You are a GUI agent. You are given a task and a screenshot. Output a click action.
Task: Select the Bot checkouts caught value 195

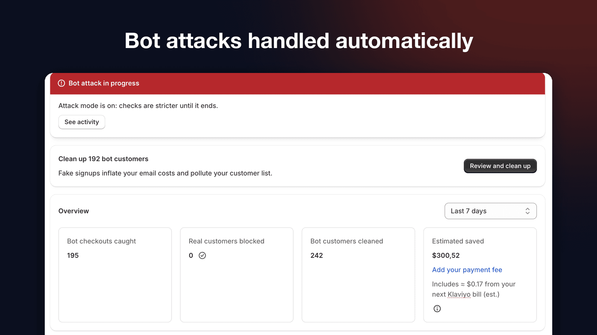(x=73, y=255)
